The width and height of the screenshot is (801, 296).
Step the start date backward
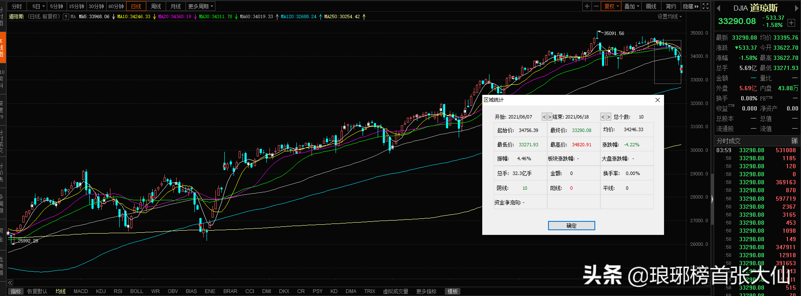coord(544,117)
